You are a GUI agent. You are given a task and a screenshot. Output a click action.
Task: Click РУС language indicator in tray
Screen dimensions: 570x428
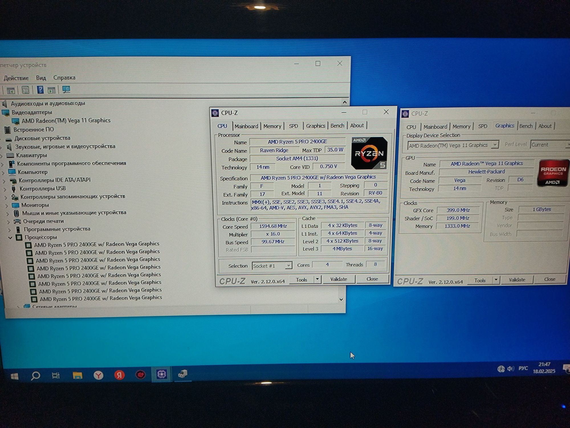[523, 368]
